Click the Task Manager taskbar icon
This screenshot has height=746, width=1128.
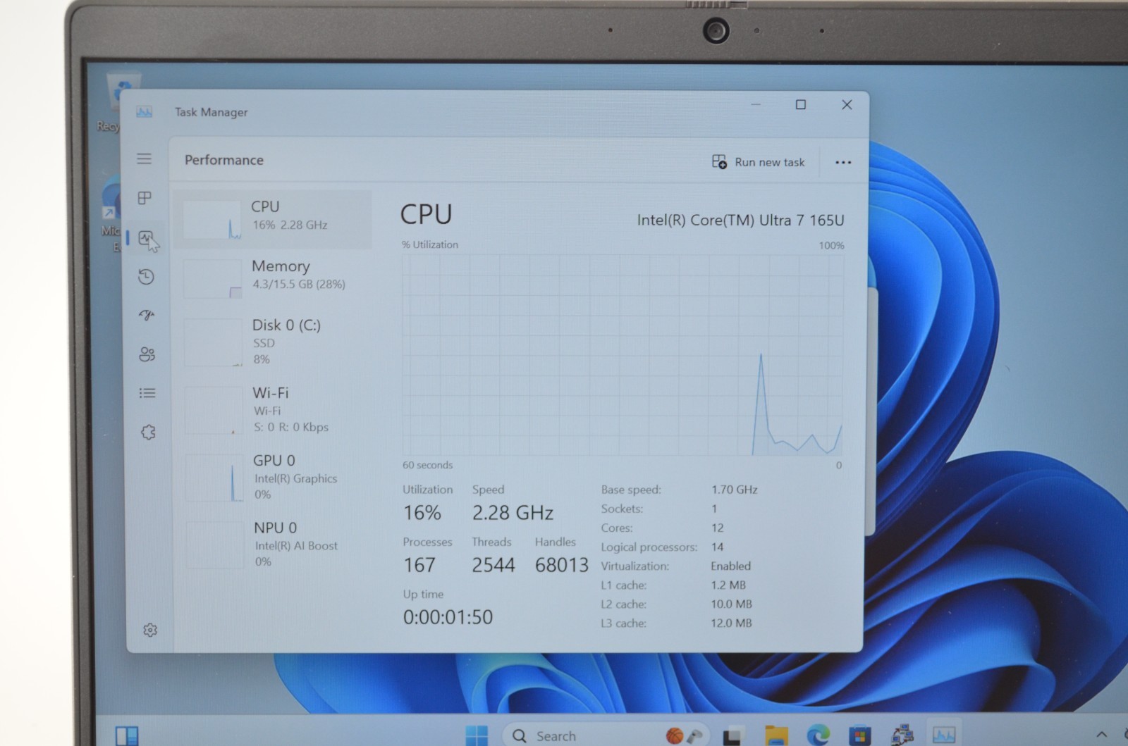pos(943,735)
